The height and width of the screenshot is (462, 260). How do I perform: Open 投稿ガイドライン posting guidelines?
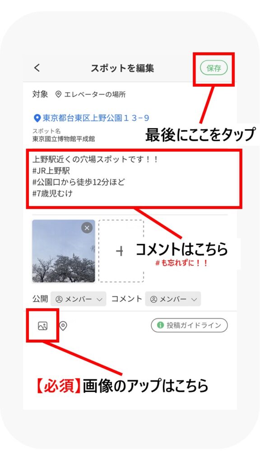click(x=189, y=325)
